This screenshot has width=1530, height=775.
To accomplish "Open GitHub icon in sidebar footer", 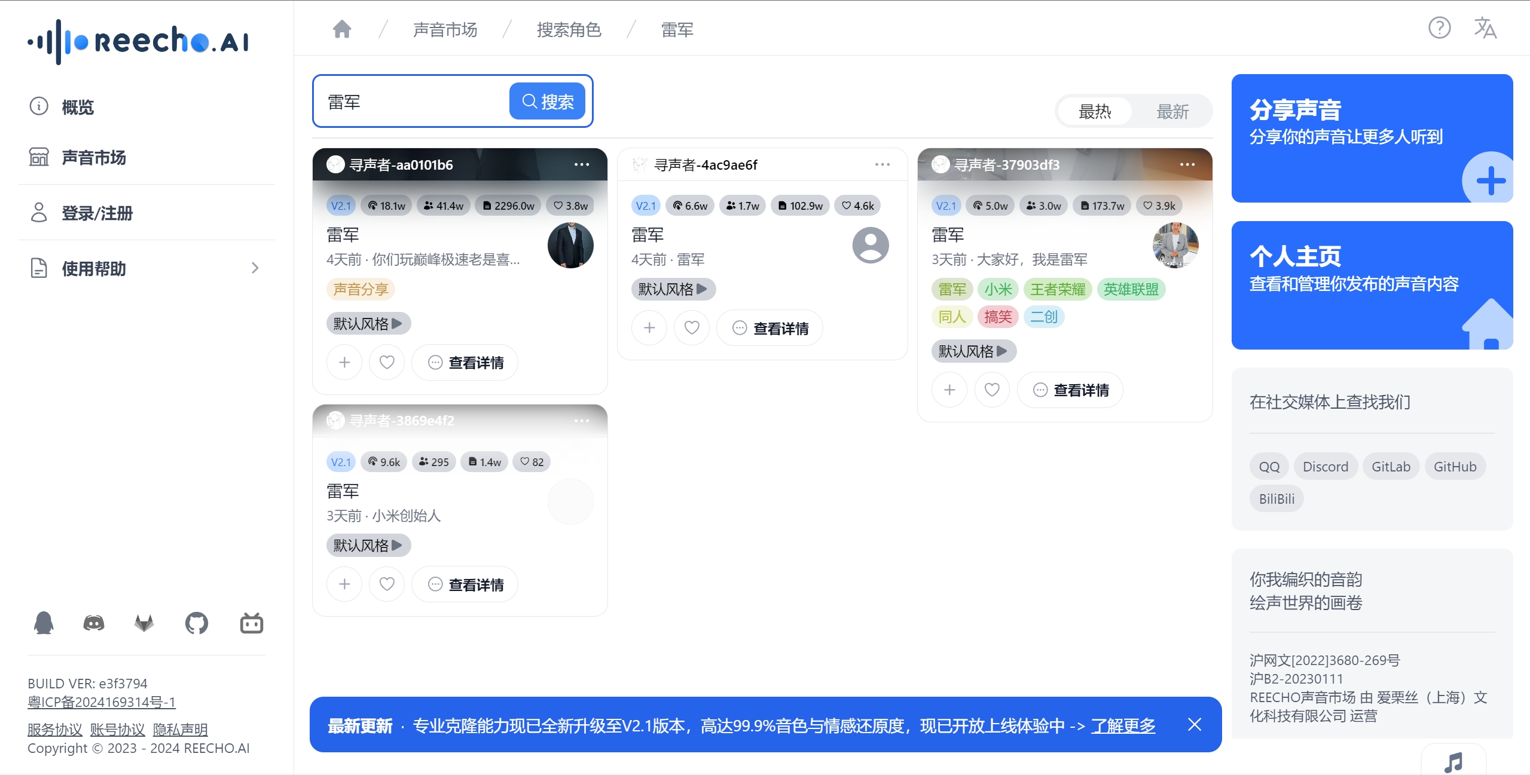I will 197,623.
